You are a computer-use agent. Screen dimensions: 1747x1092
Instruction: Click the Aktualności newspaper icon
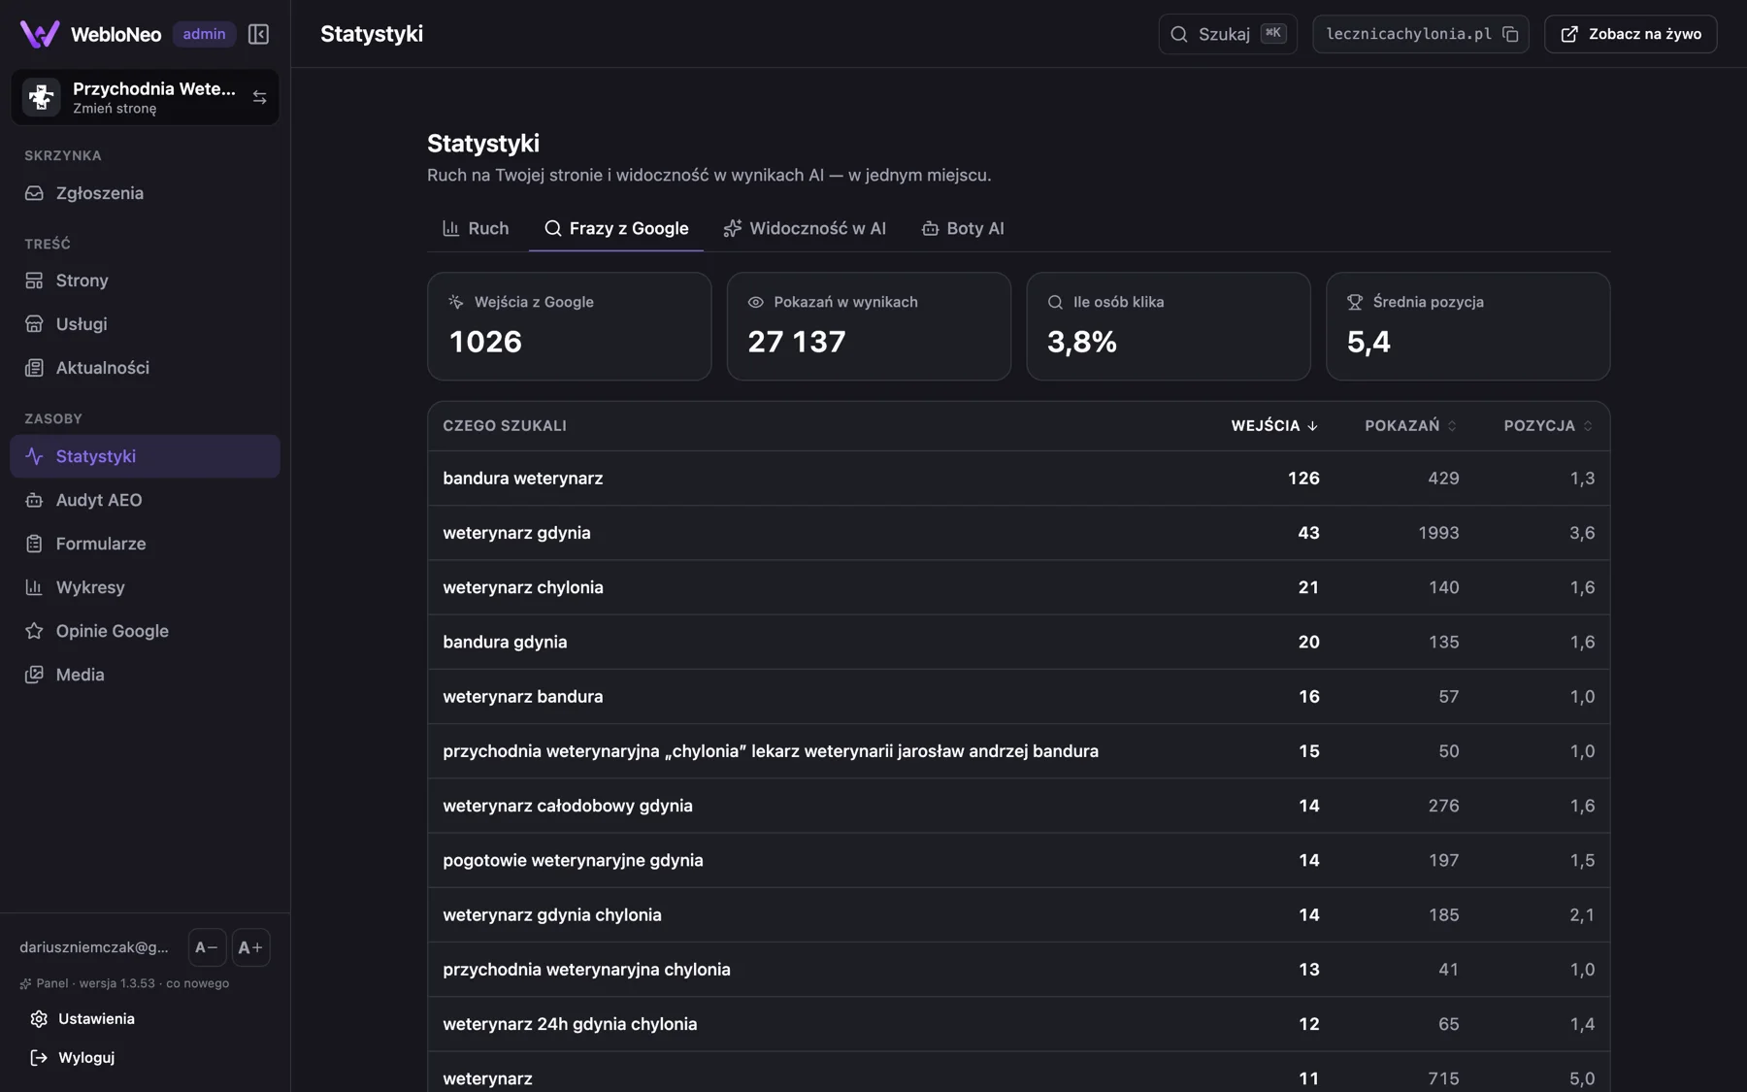pos(34,368)
